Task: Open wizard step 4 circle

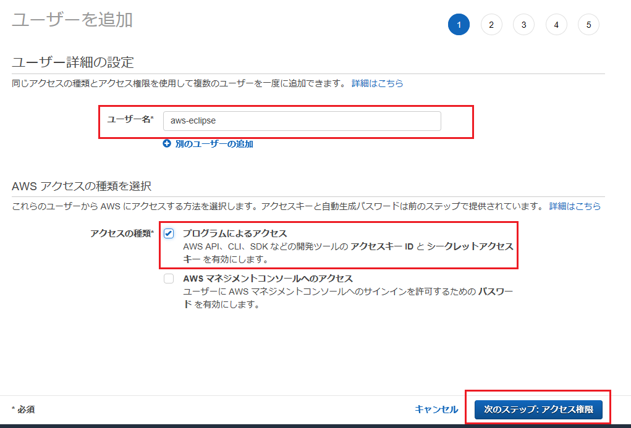Action: pos(556,25)
